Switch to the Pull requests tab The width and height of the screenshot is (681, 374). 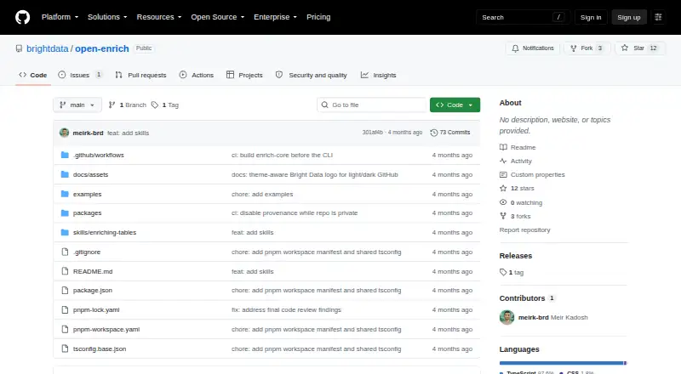pyautogui.click(x=140, y=75)
